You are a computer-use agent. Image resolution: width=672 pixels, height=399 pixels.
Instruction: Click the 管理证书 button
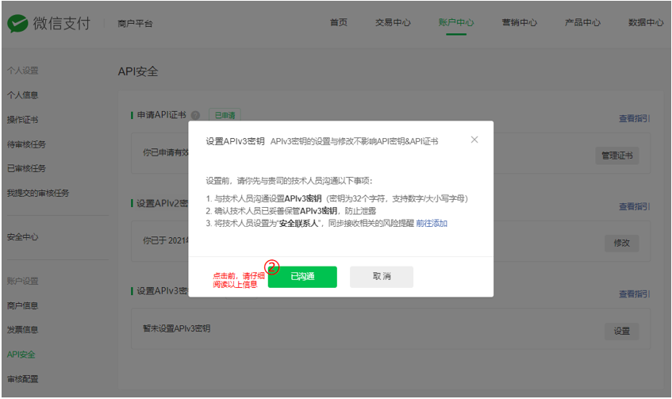[616, 156]
